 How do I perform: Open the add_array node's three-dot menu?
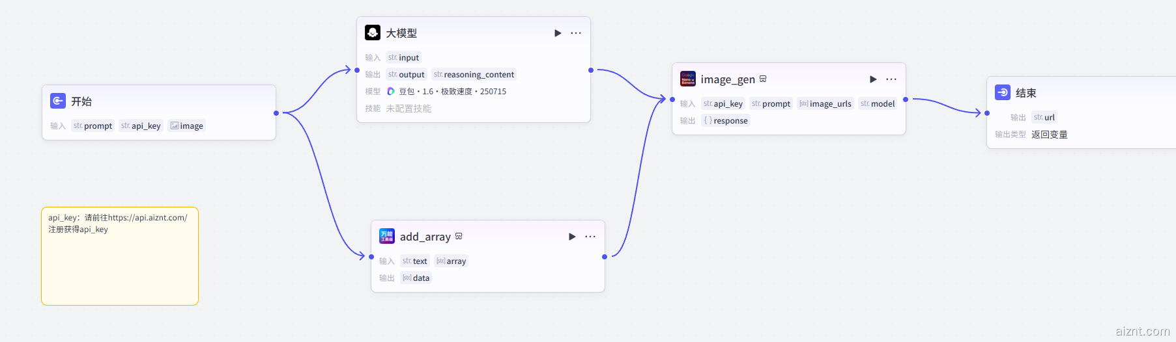click(x=590, y=237)
